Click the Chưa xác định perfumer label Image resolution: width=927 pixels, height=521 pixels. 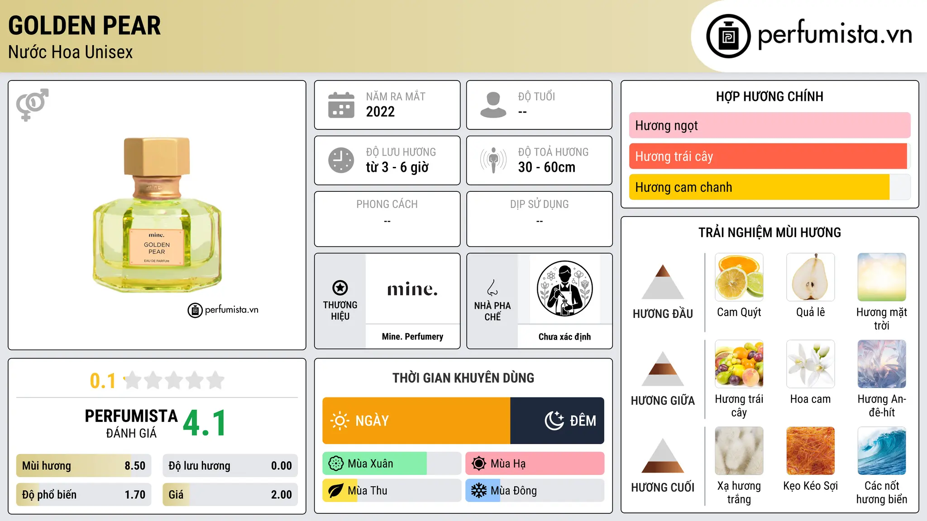pos(564,336)
